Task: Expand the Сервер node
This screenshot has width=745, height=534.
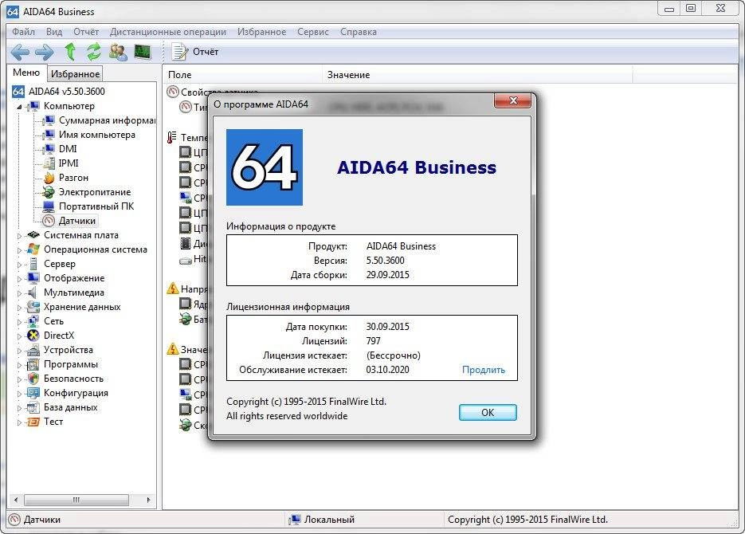Action: pos(19,264)
